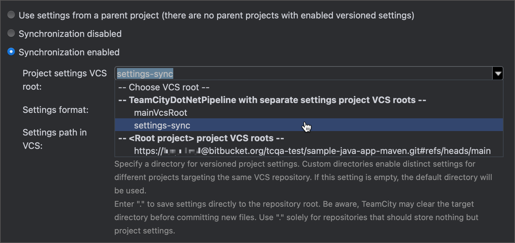Select the highlighted 'settings-sync' VCS root entry

(162, 125)
